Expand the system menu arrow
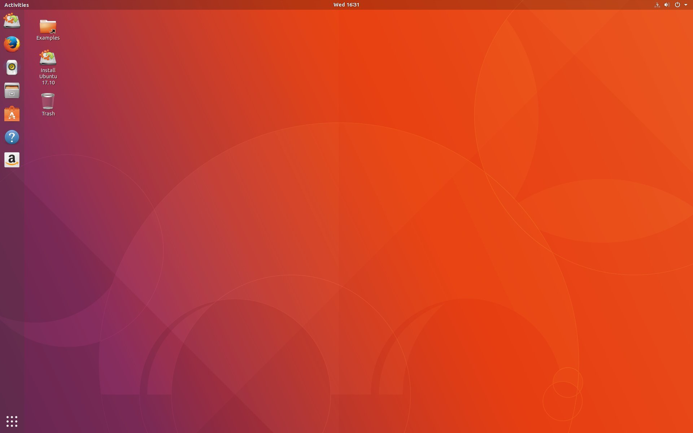 pos(686,5)
